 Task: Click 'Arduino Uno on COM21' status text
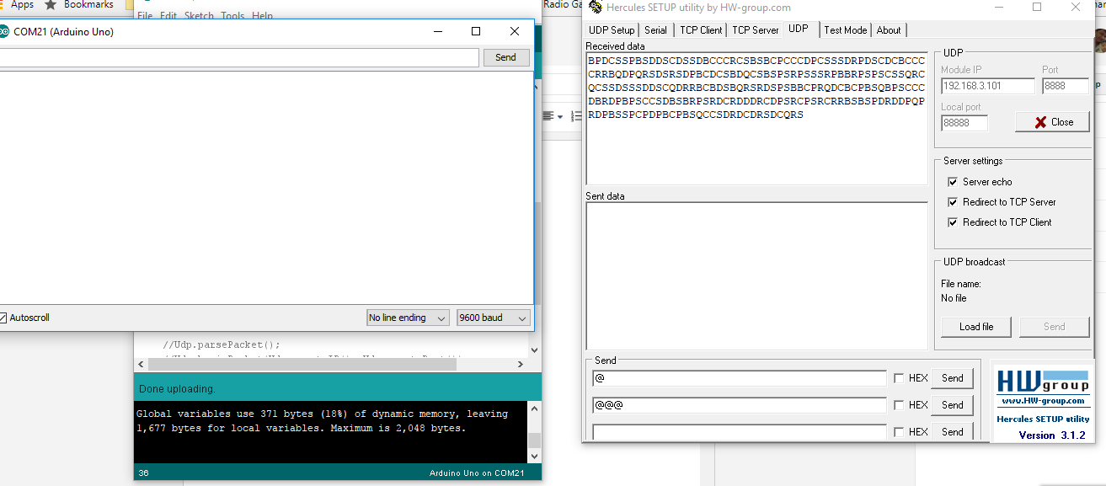[477, 473]
